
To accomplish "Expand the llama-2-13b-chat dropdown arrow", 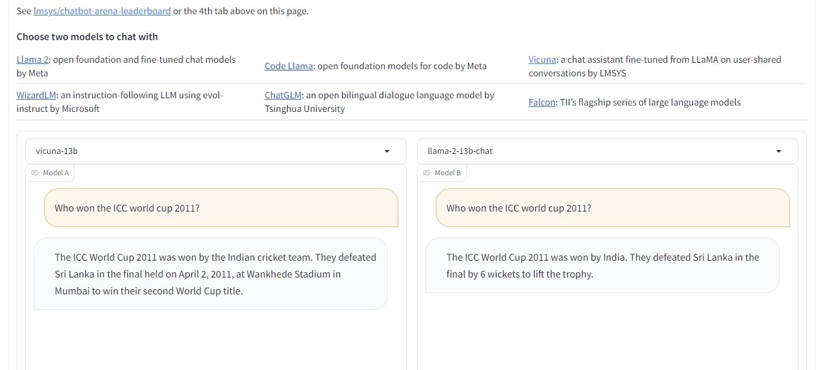I will [x=778, y=151].
